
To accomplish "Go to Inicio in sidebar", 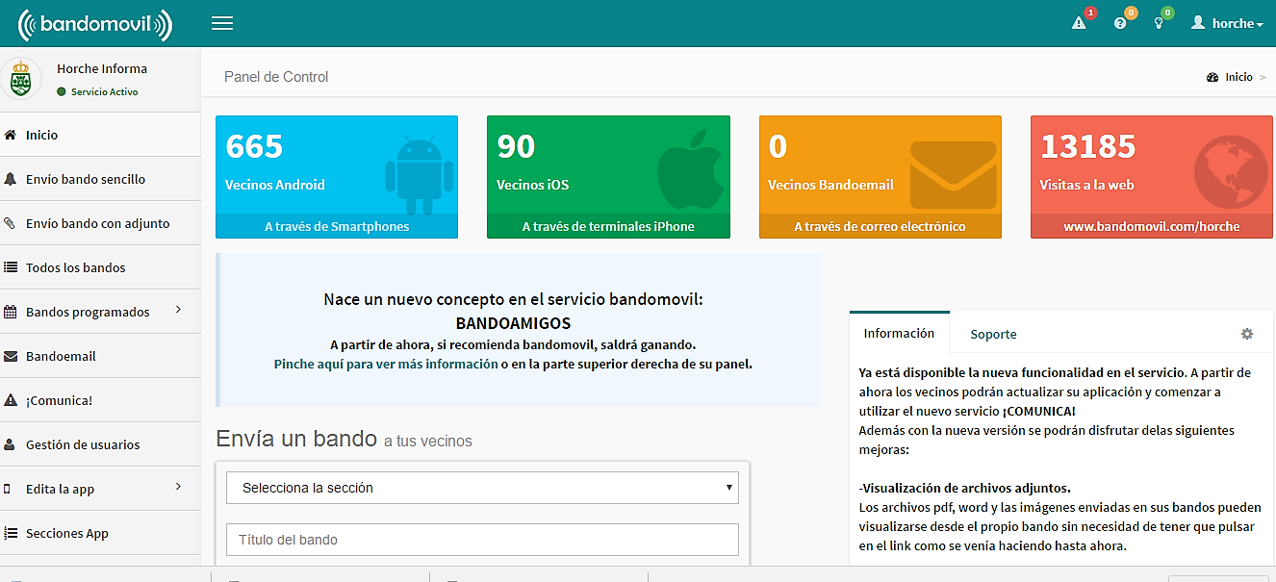I will pos(100,135).
